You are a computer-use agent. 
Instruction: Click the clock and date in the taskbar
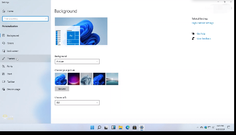pos(220,127)
